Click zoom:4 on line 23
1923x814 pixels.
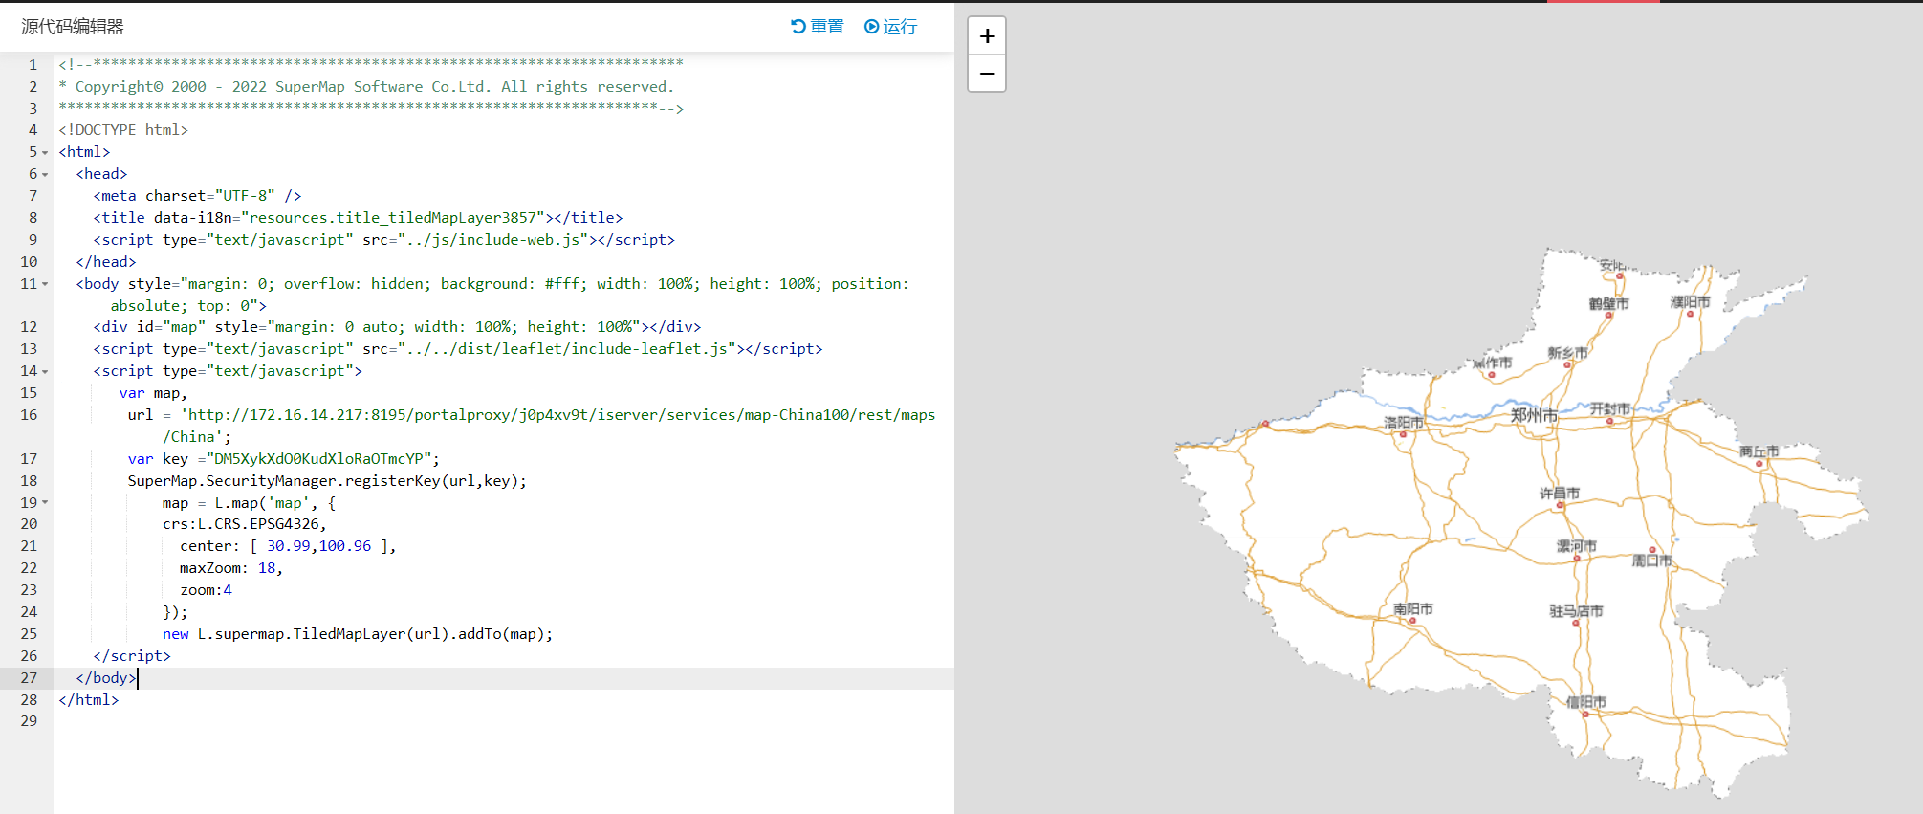[x=206, y=590]
